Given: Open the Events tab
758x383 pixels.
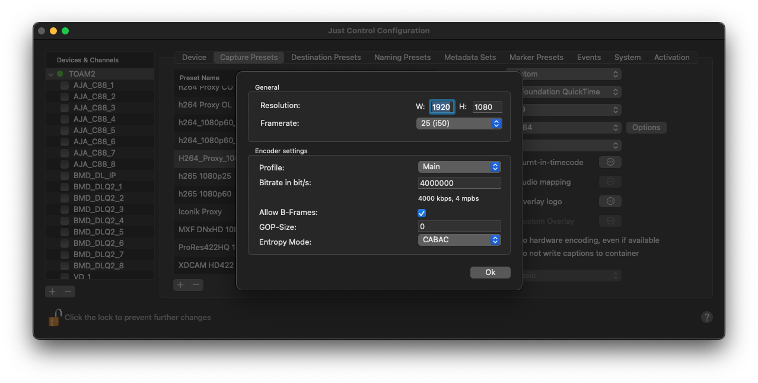Looking at the screenshot, I should click(x=589, y=58).
